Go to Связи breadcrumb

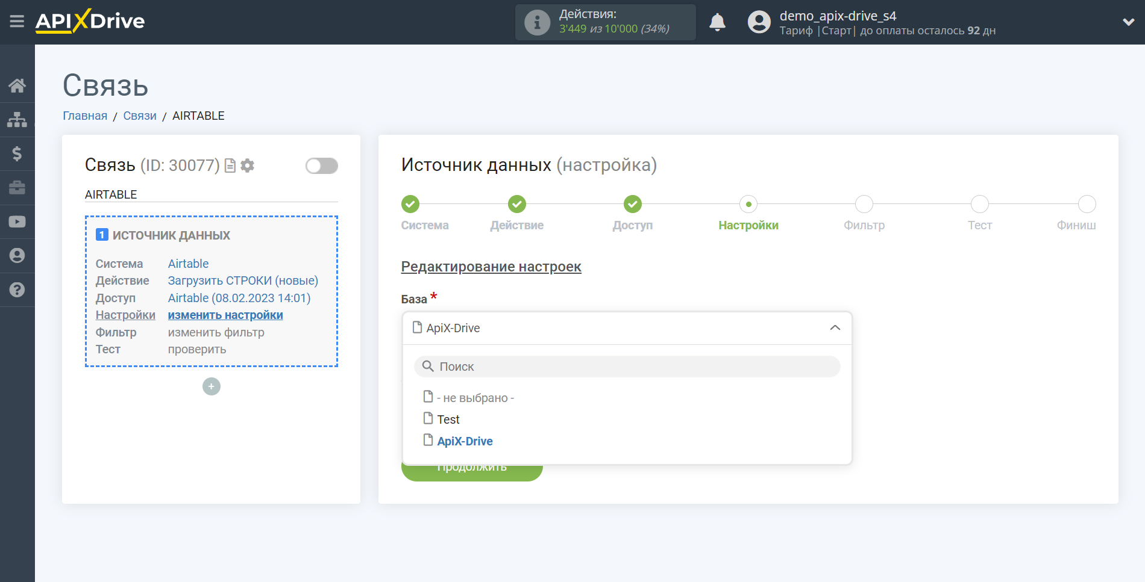click(x=140, y=116)
